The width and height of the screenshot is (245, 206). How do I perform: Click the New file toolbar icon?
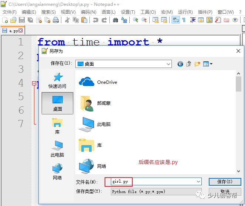[x=5, y=20]
